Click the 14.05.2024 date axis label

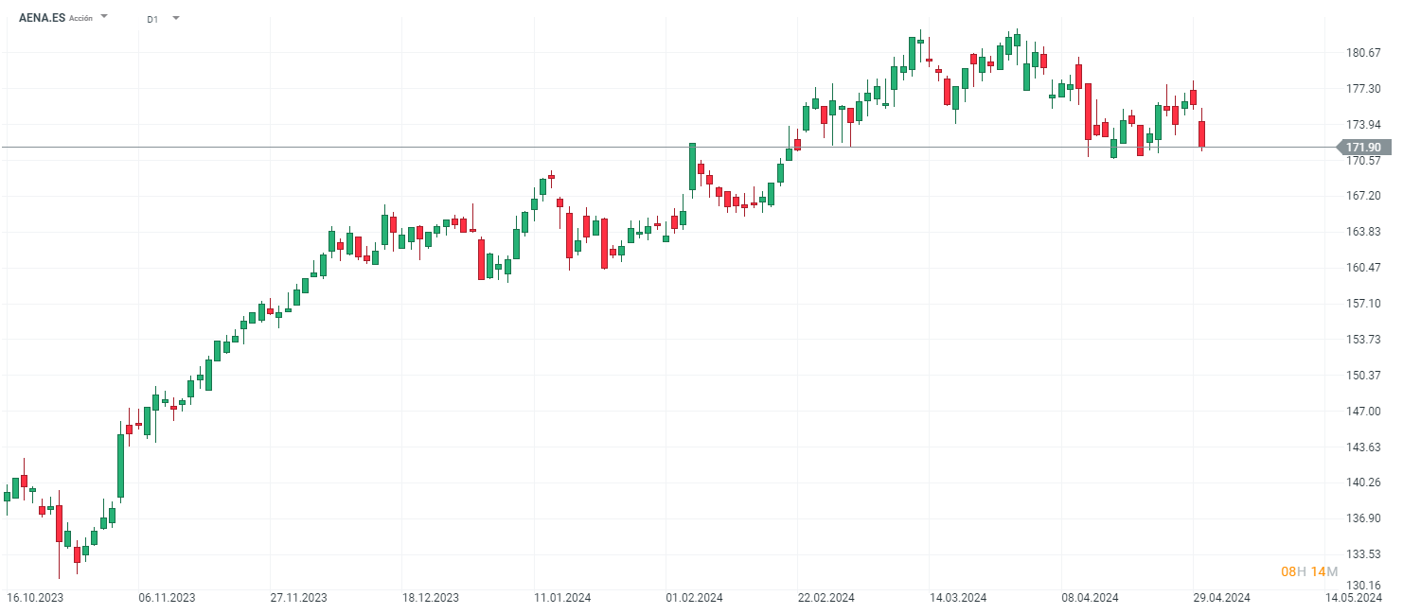click(x=1353, y=598)
